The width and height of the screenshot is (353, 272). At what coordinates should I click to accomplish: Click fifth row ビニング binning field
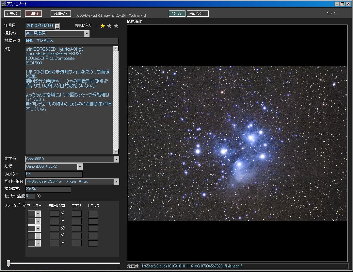(x=93, y=243)
